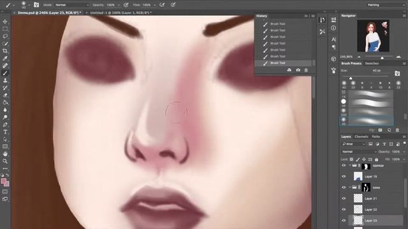This screenshot has width=408, height=229.
Task: Toggle airbrush mode in options bar
Action: point(162,5)
